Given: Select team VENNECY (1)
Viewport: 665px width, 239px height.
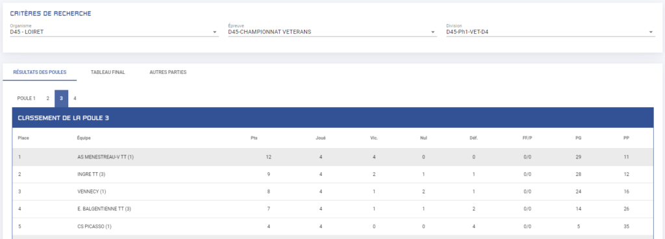Looking at the screenshot, I should point(92,192).
